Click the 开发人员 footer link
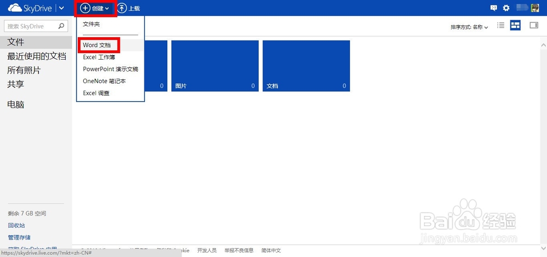 207,250
